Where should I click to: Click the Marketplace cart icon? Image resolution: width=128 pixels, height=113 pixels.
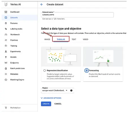pos(6,108)
